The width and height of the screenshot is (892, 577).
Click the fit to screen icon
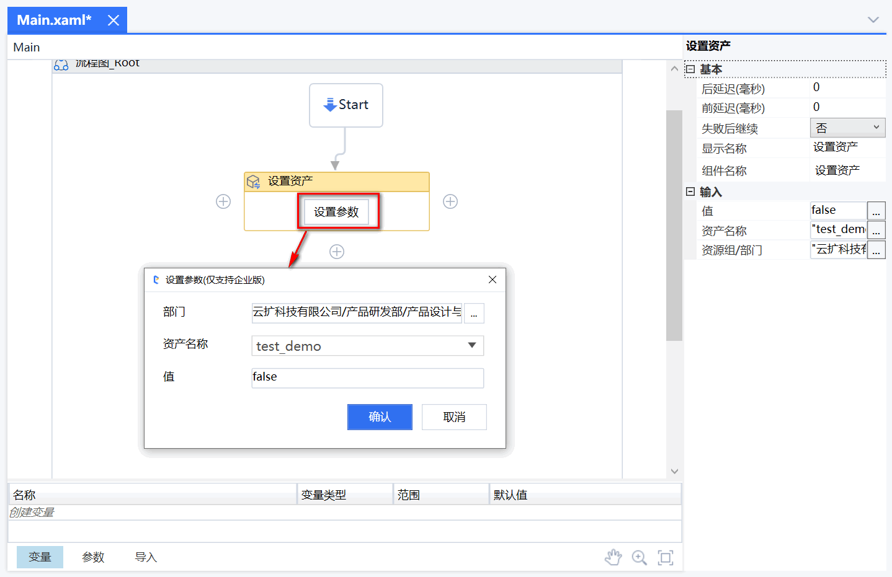coord(666,557)
